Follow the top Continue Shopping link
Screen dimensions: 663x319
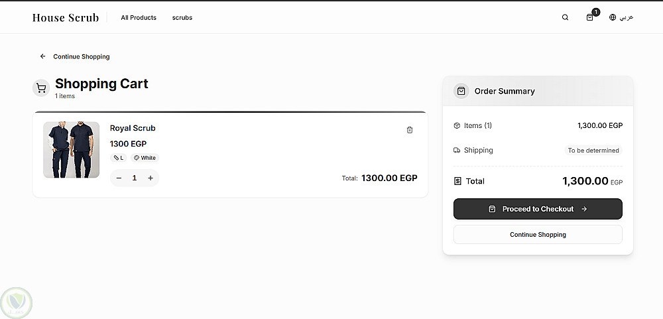point(82,57)
